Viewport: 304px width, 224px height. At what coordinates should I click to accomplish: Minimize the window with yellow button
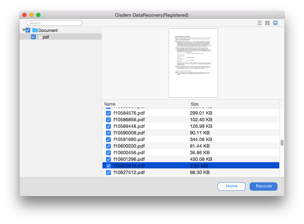31,15
